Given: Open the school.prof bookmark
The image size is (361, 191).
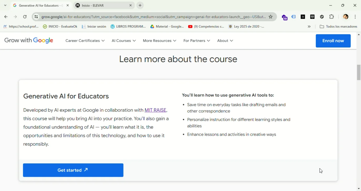Looking at the screenshot, I should pyautogui.click(x=21, y=26).
